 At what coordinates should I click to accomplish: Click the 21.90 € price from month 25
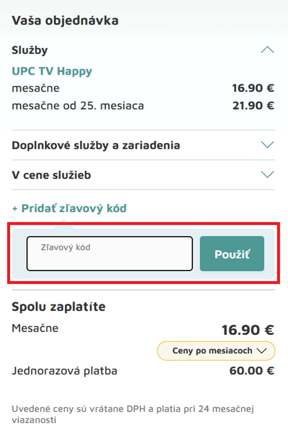[x=253, y=105]
